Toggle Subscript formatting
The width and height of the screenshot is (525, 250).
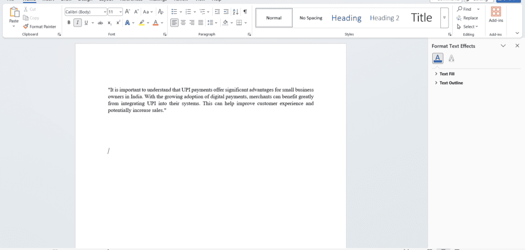[110, 22]
